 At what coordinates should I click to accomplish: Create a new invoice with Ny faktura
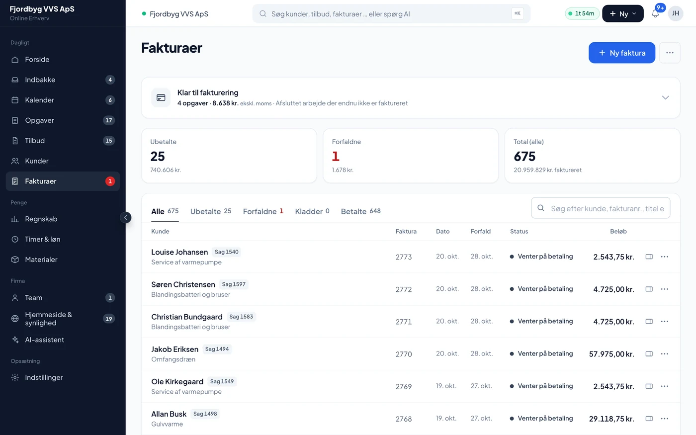(x=622, y=53)
